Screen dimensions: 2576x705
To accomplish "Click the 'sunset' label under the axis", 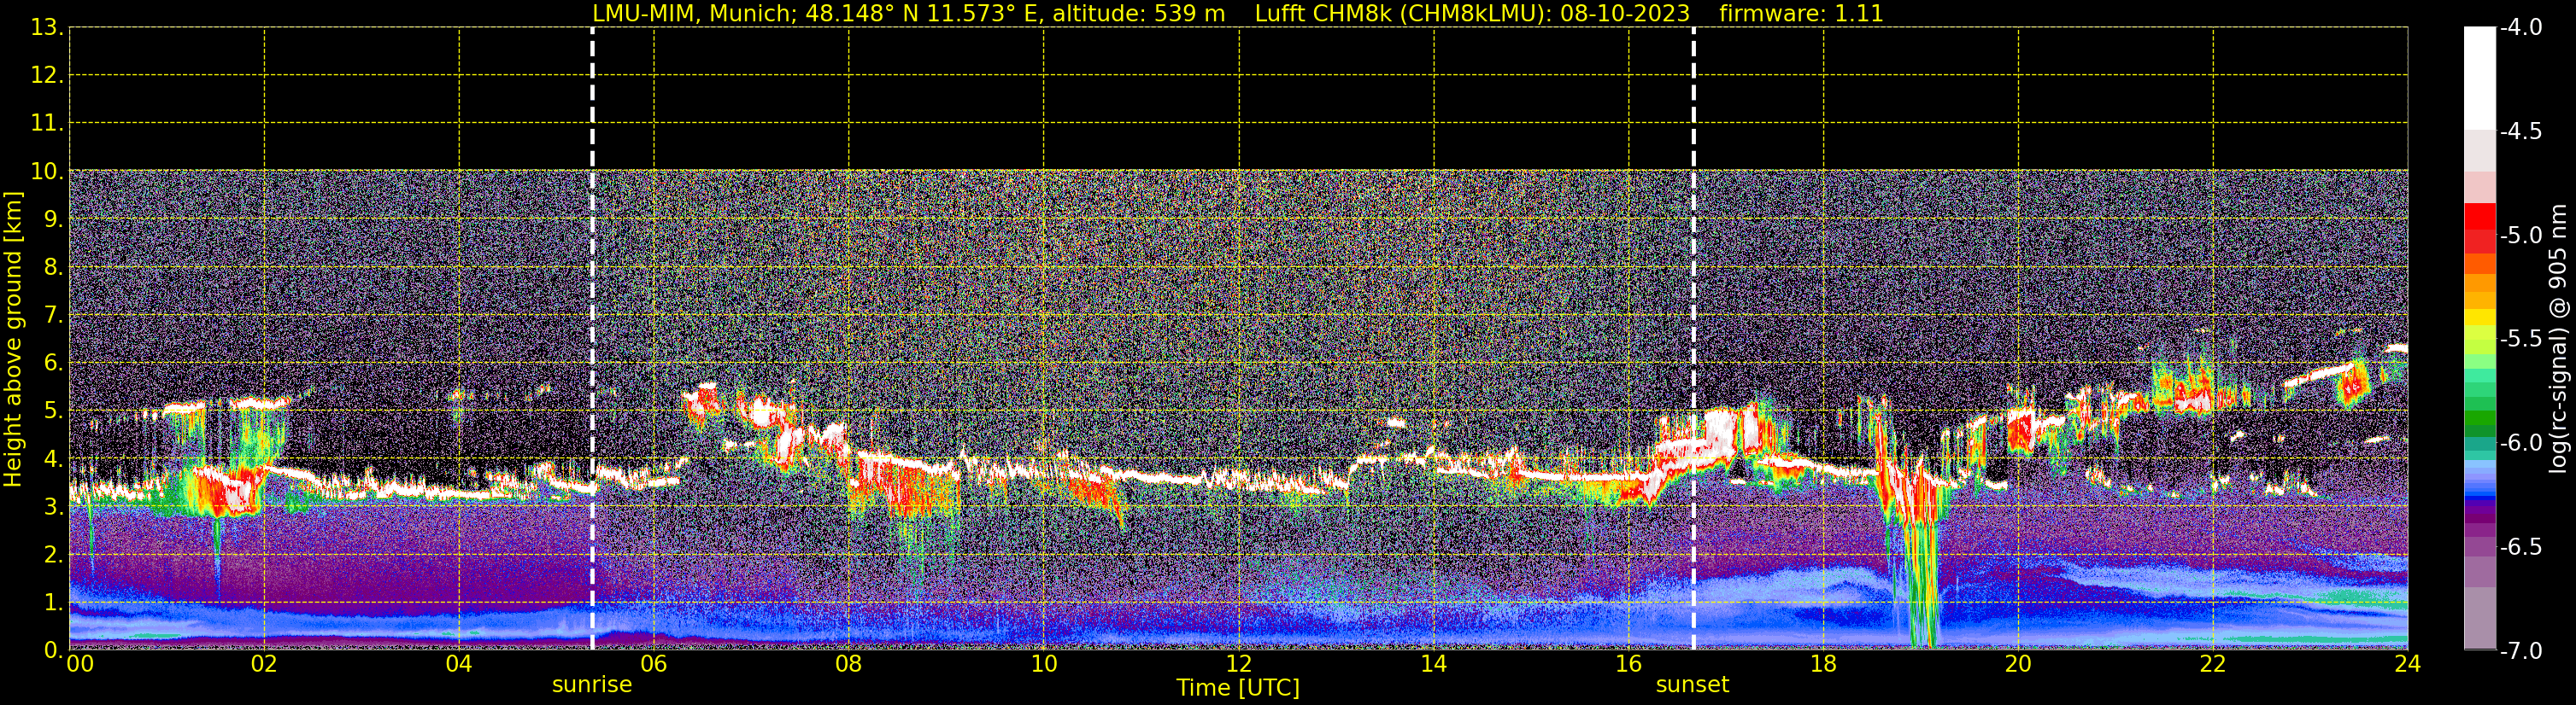I will pos(1692,685).
